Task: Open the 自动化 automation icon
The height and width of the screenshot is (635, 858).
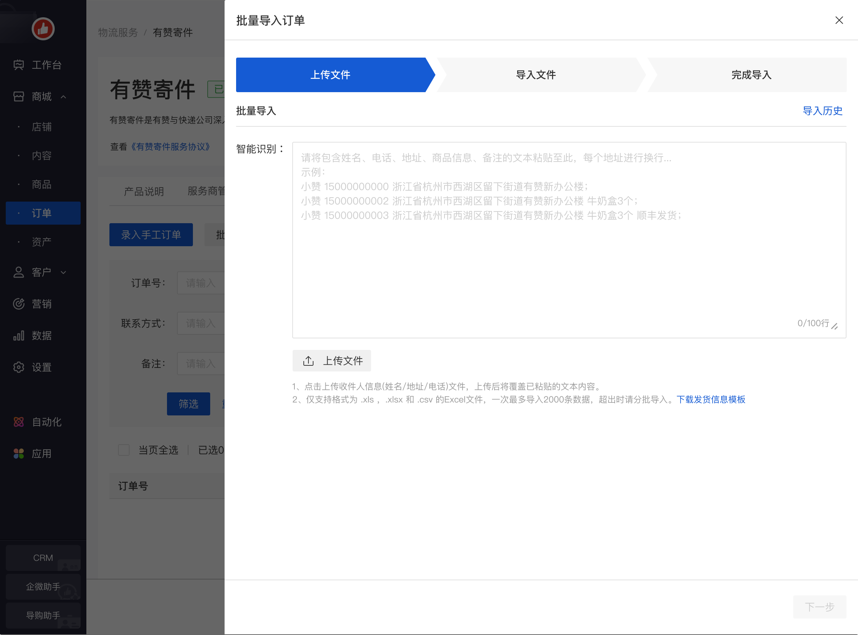Action: (x=18, y=422)
